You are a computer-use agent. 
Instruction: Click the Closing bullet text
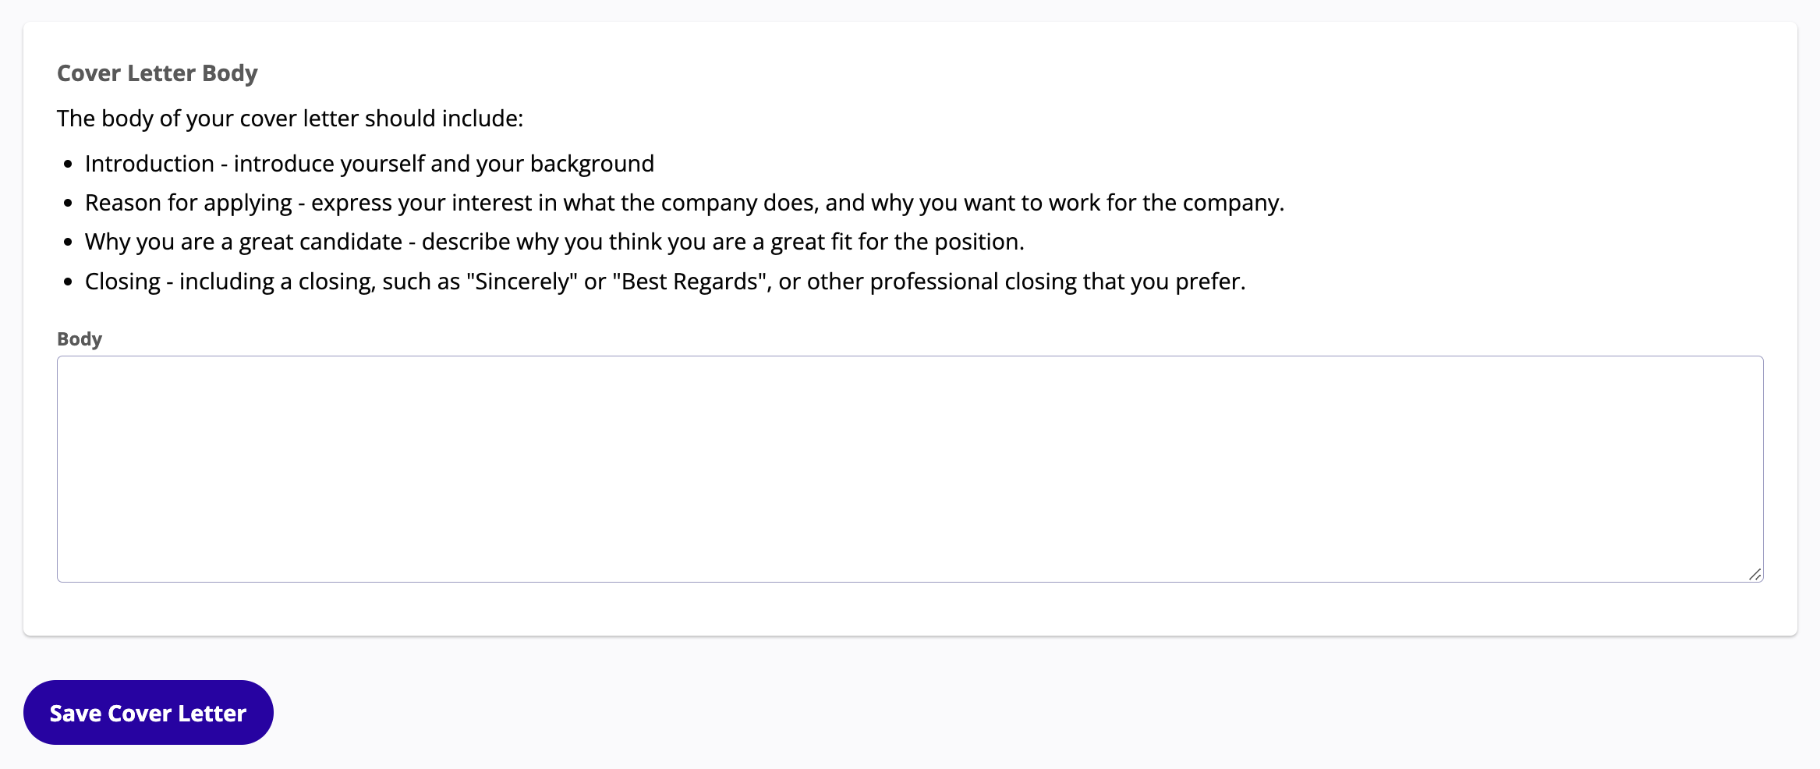664,282
